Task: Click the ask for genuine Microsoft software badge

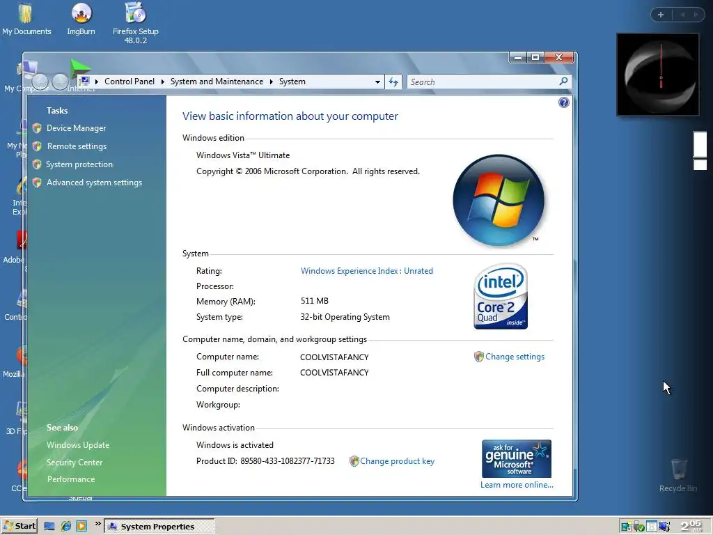Action: tap(517, 458)
